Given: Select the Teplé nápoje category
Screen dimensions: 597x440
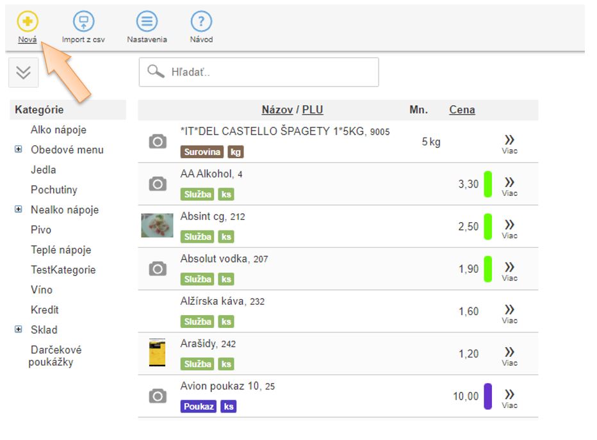Looking at the screenshot, I should 61,250.
